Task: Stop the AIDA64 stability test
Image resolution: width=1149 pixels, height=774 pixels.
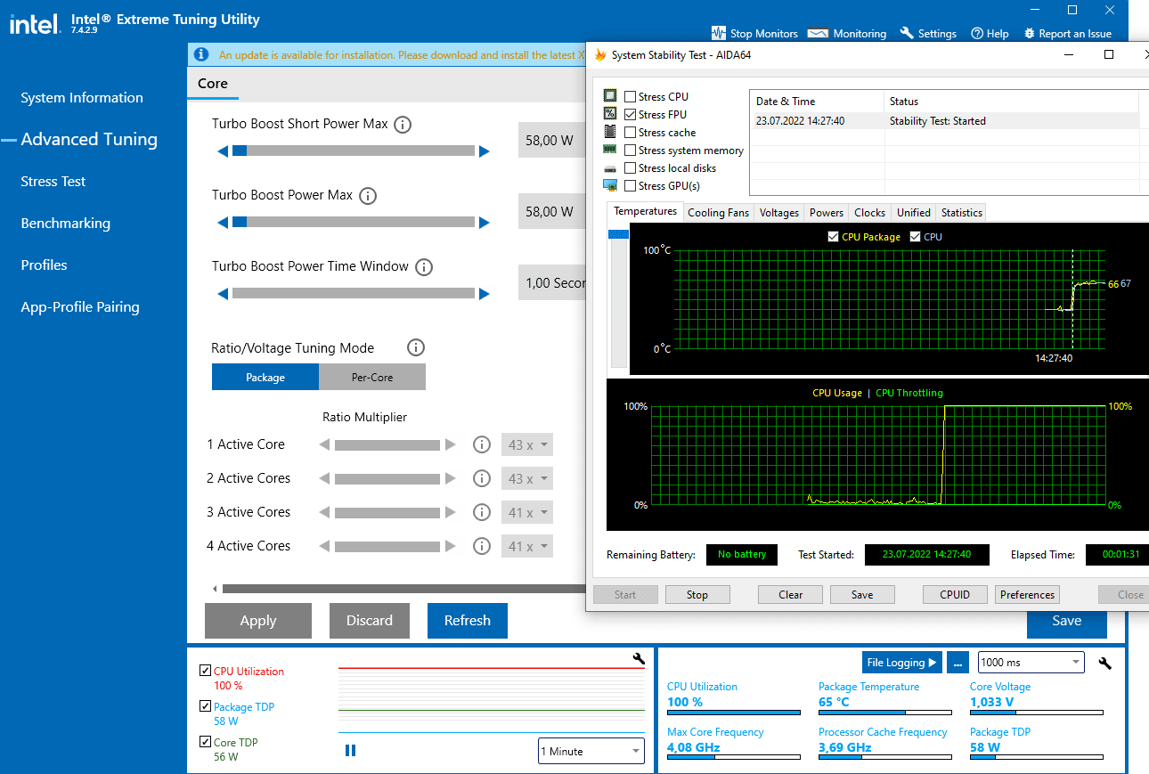Action: [x=697, y=595]
